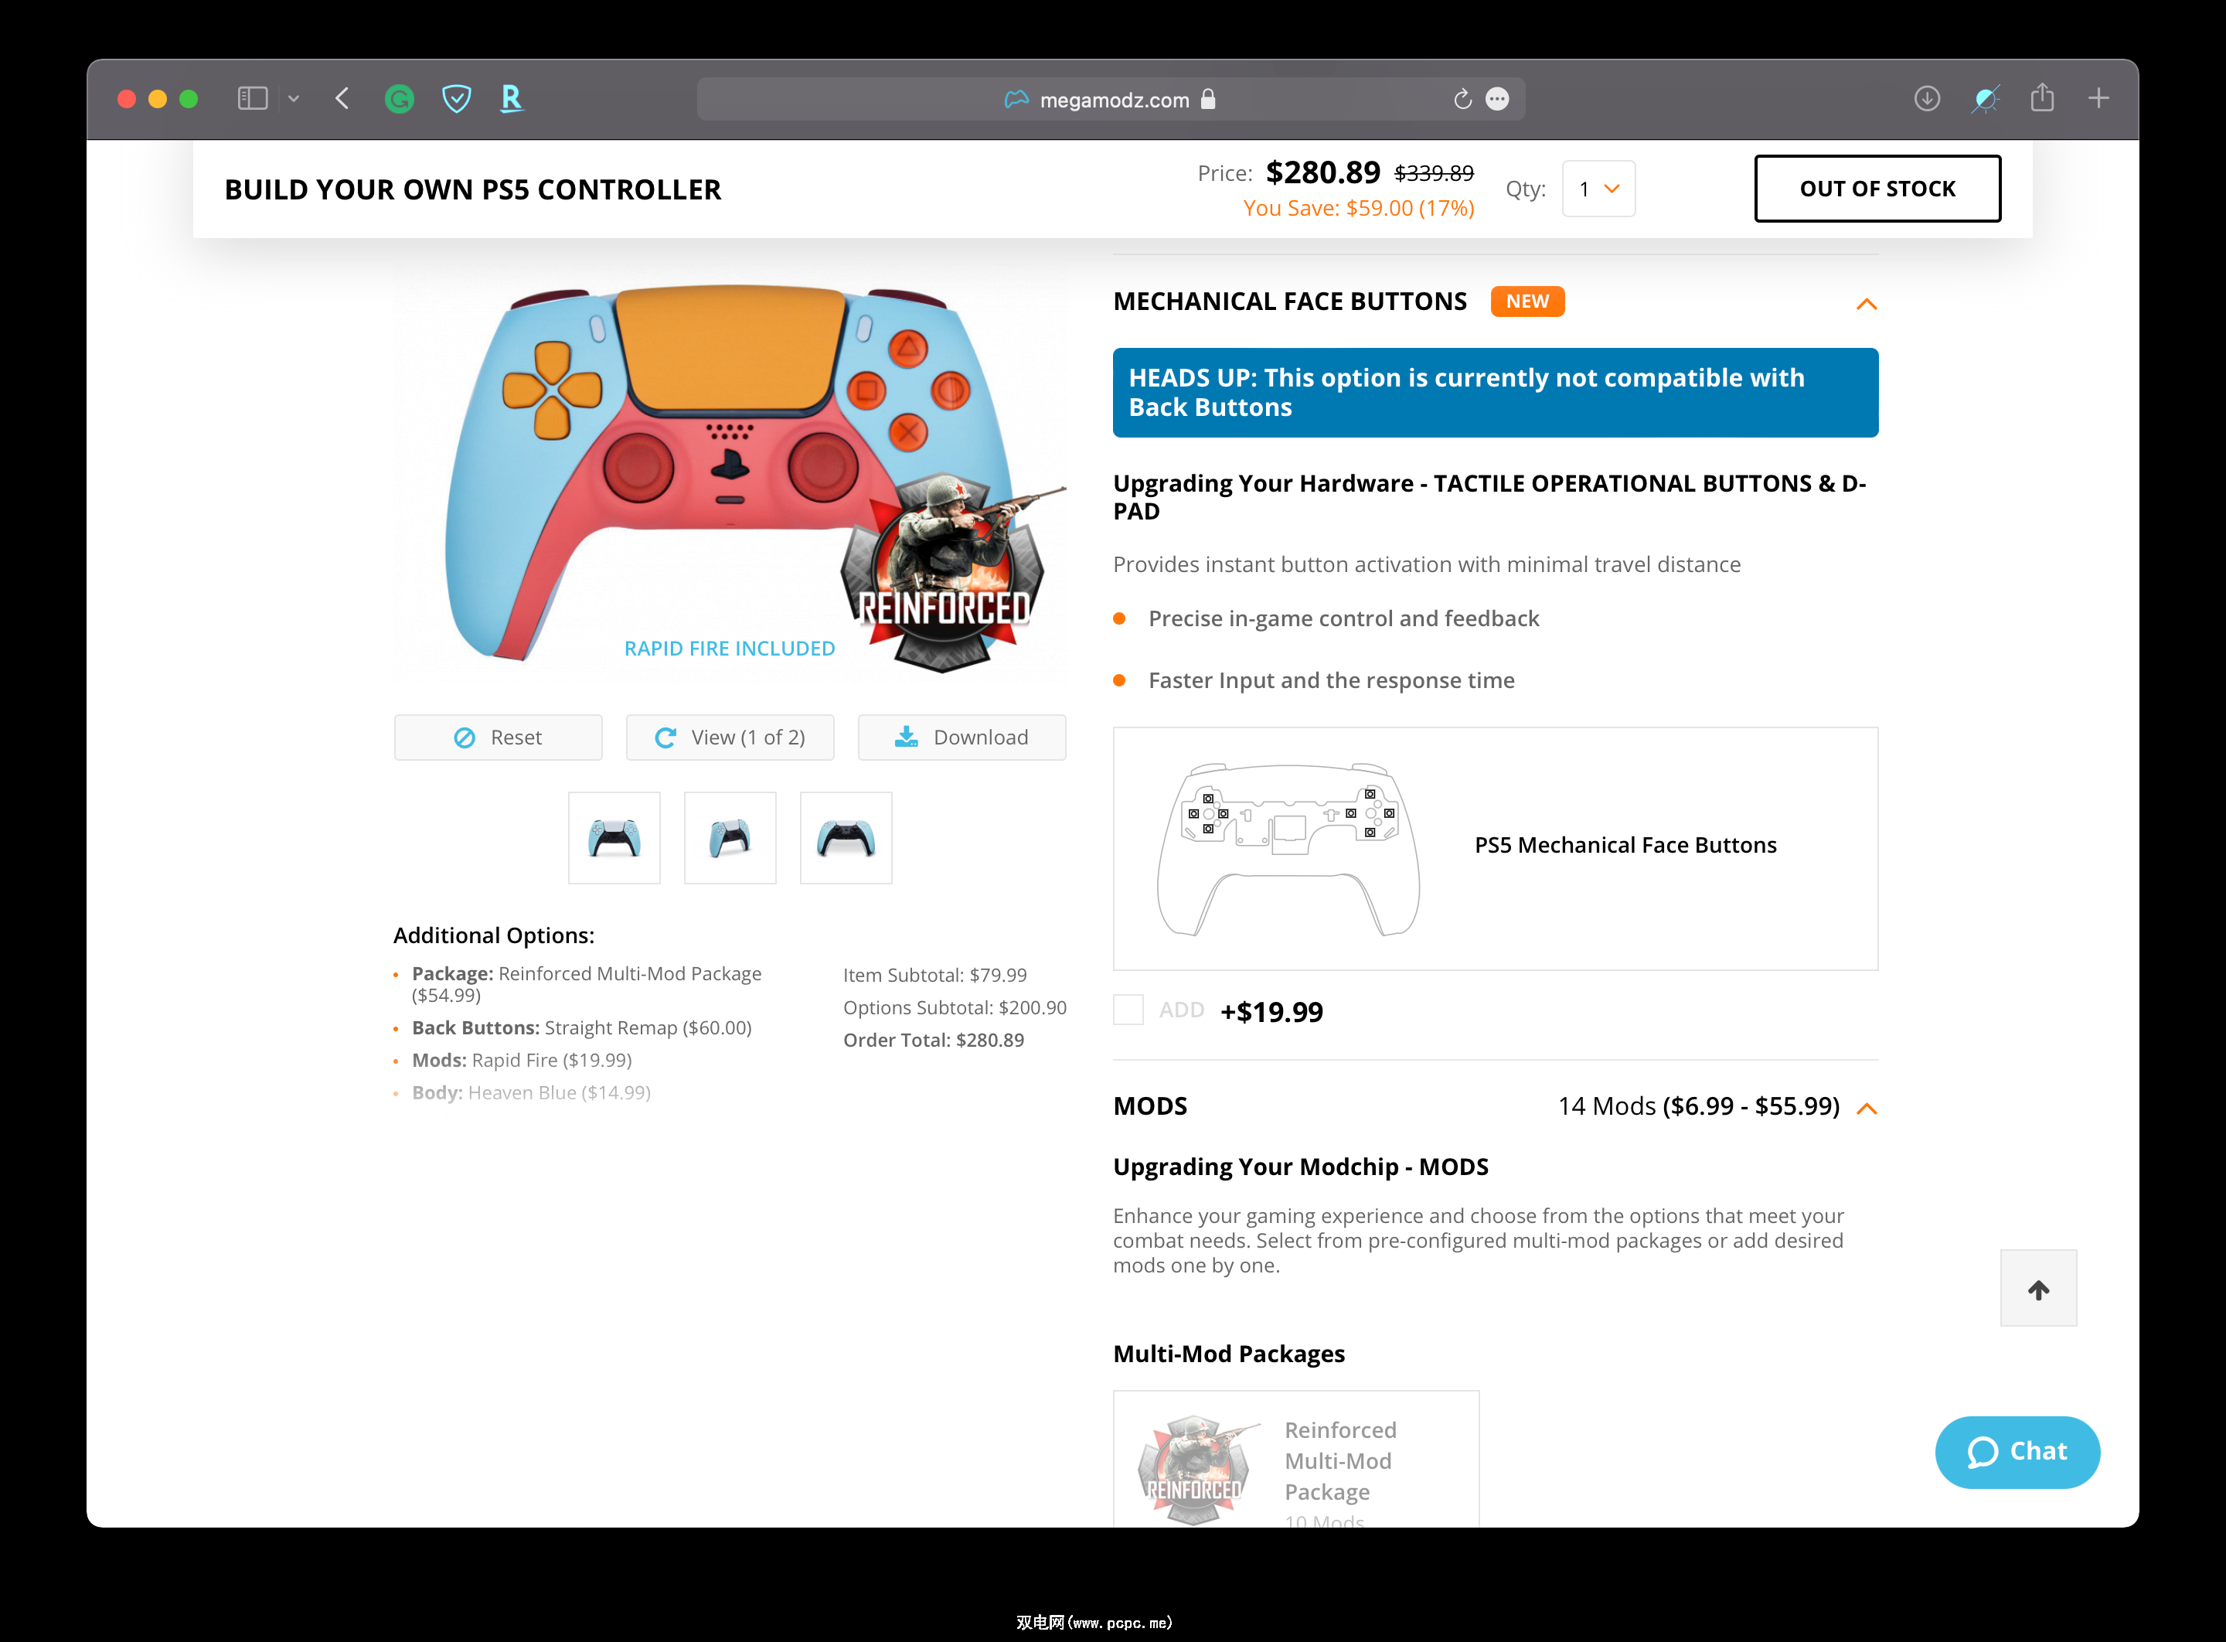This screenshot has height=1642, width=2226.
Task: Select the third controller thumbnail
Action: tap(846, 838)
